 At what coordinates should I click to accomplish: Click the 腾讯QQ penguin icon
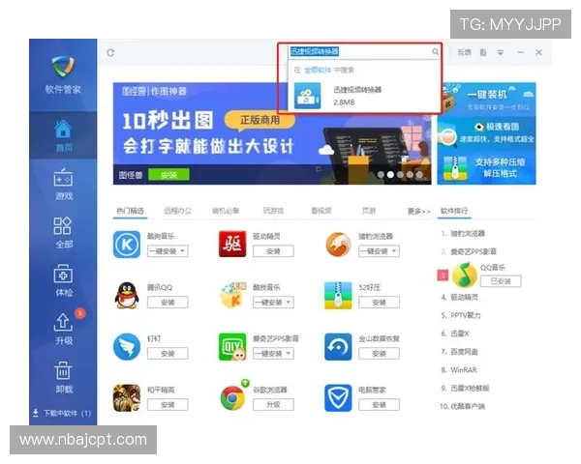point(127,295)
